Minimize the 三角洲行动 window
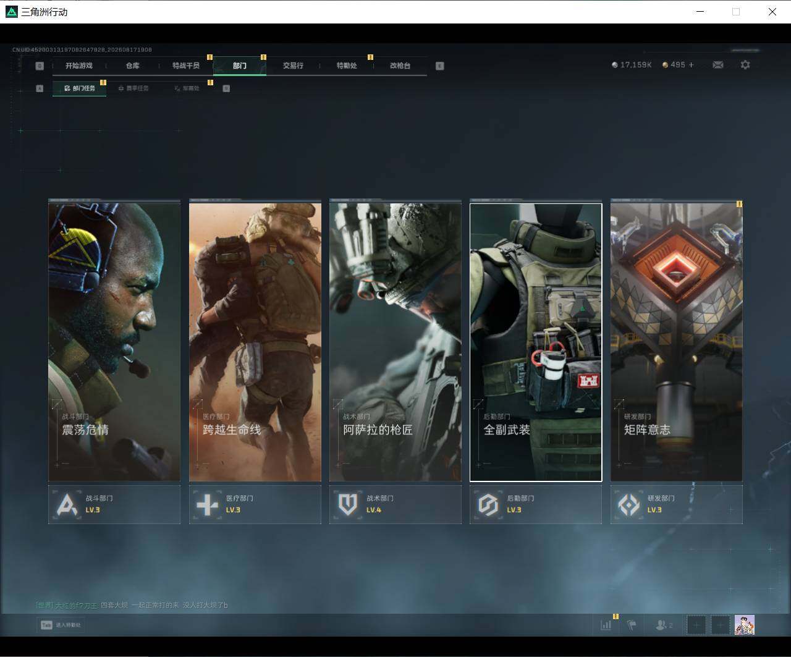 [x=700, y=12]
